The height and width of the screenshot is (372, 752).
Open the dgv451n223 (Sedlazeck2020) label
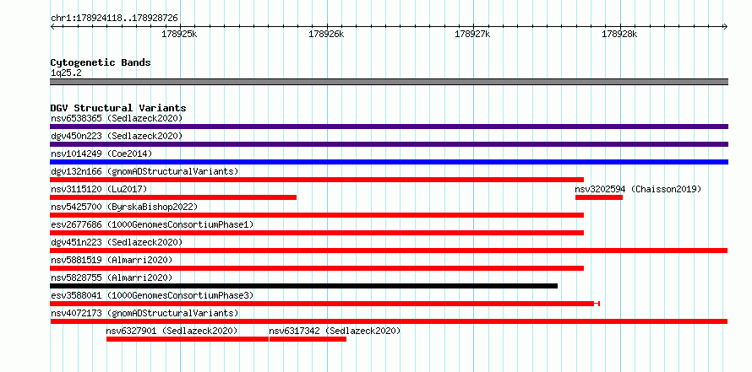coord(117,242)
